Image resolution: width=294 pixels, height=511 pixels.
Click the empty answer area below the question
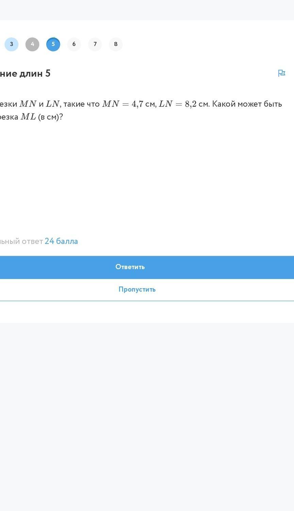click(x=147, y=177)
